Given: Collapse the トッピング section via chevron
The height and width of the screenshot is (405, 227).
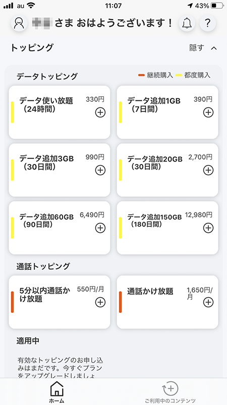Looking at the screenshot, I should (214, 48).
